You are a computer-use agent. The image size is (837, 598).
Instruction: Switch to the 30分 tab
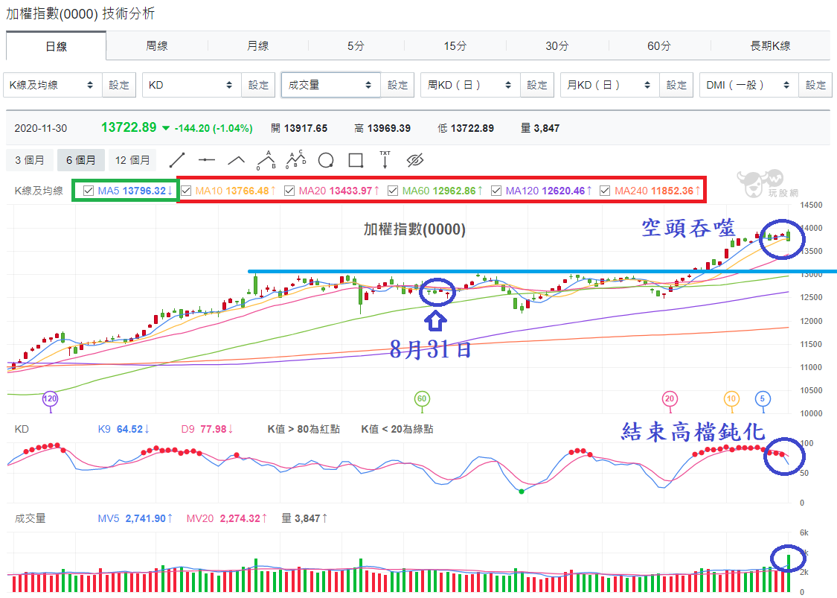[x=557, y=46]
